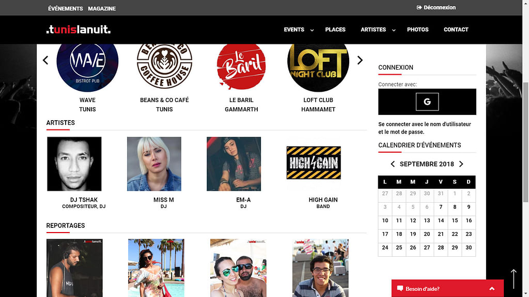
Task: Click the tunislanuit site logo
Action: pos(79,29)
